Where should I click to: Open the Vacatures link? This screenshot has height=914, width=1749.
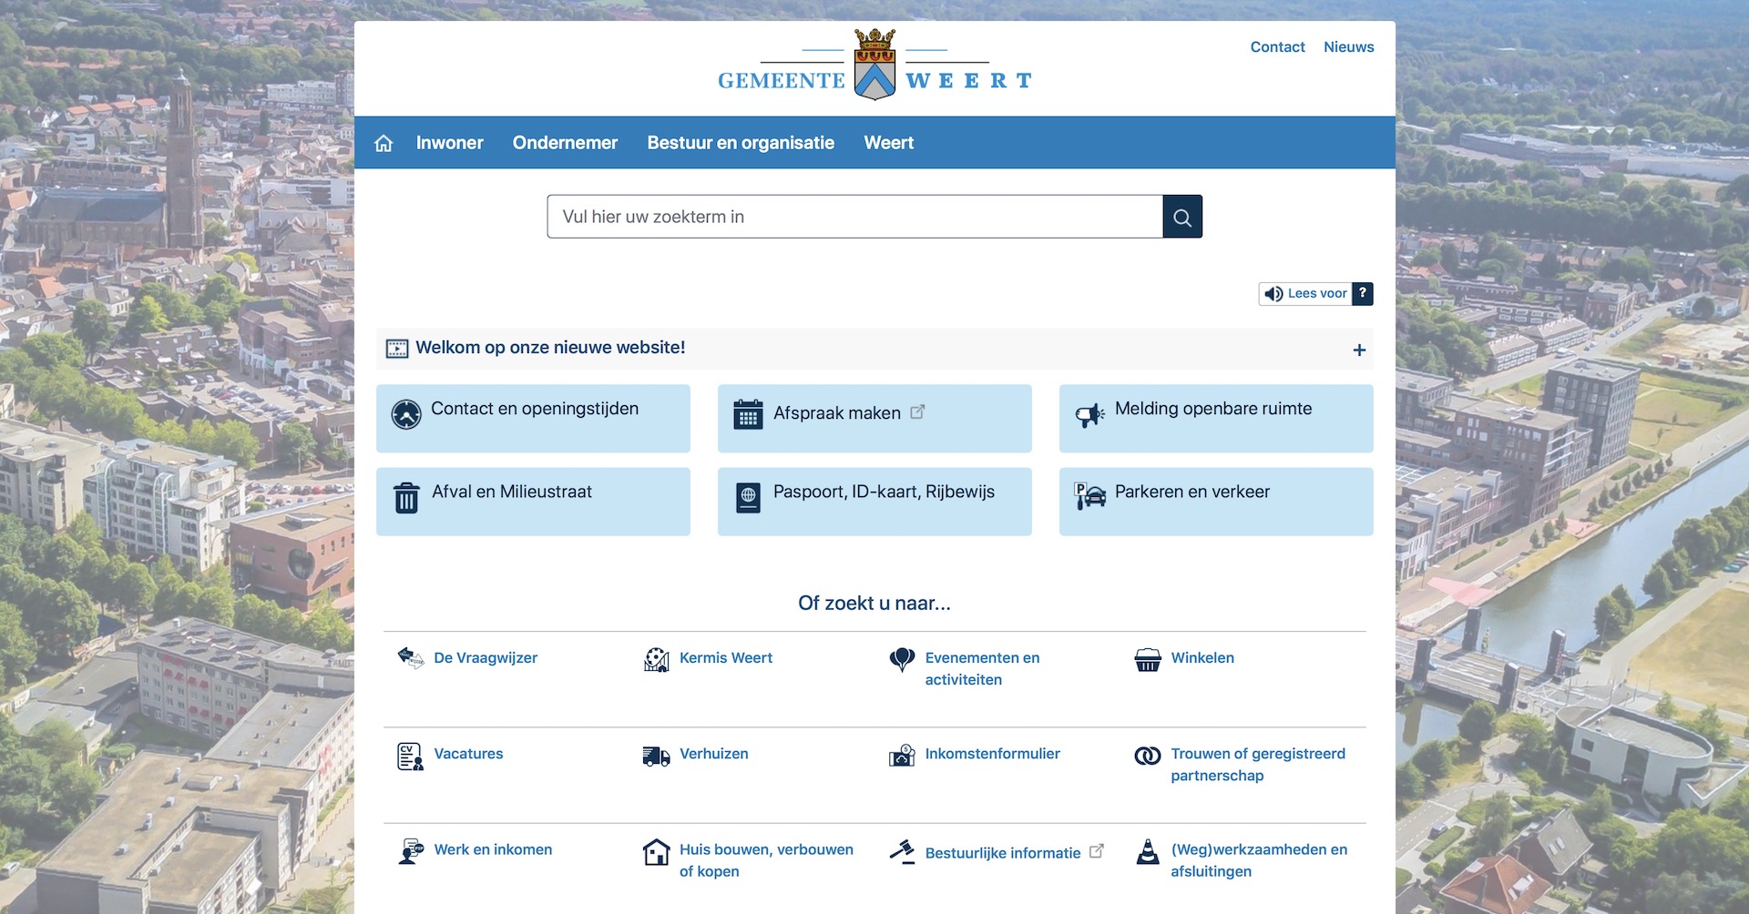point(468,754)
